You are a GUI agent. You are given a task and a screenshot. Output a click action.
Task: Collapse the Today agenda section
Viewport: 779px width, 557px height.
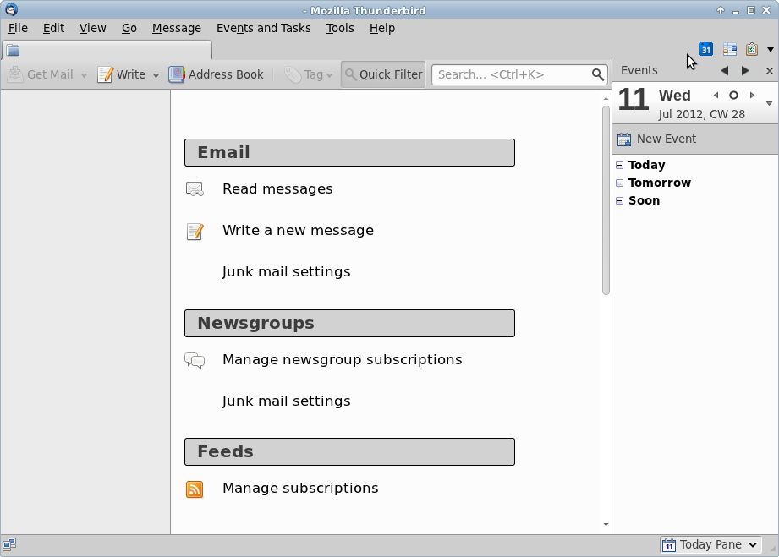[619, 165]
